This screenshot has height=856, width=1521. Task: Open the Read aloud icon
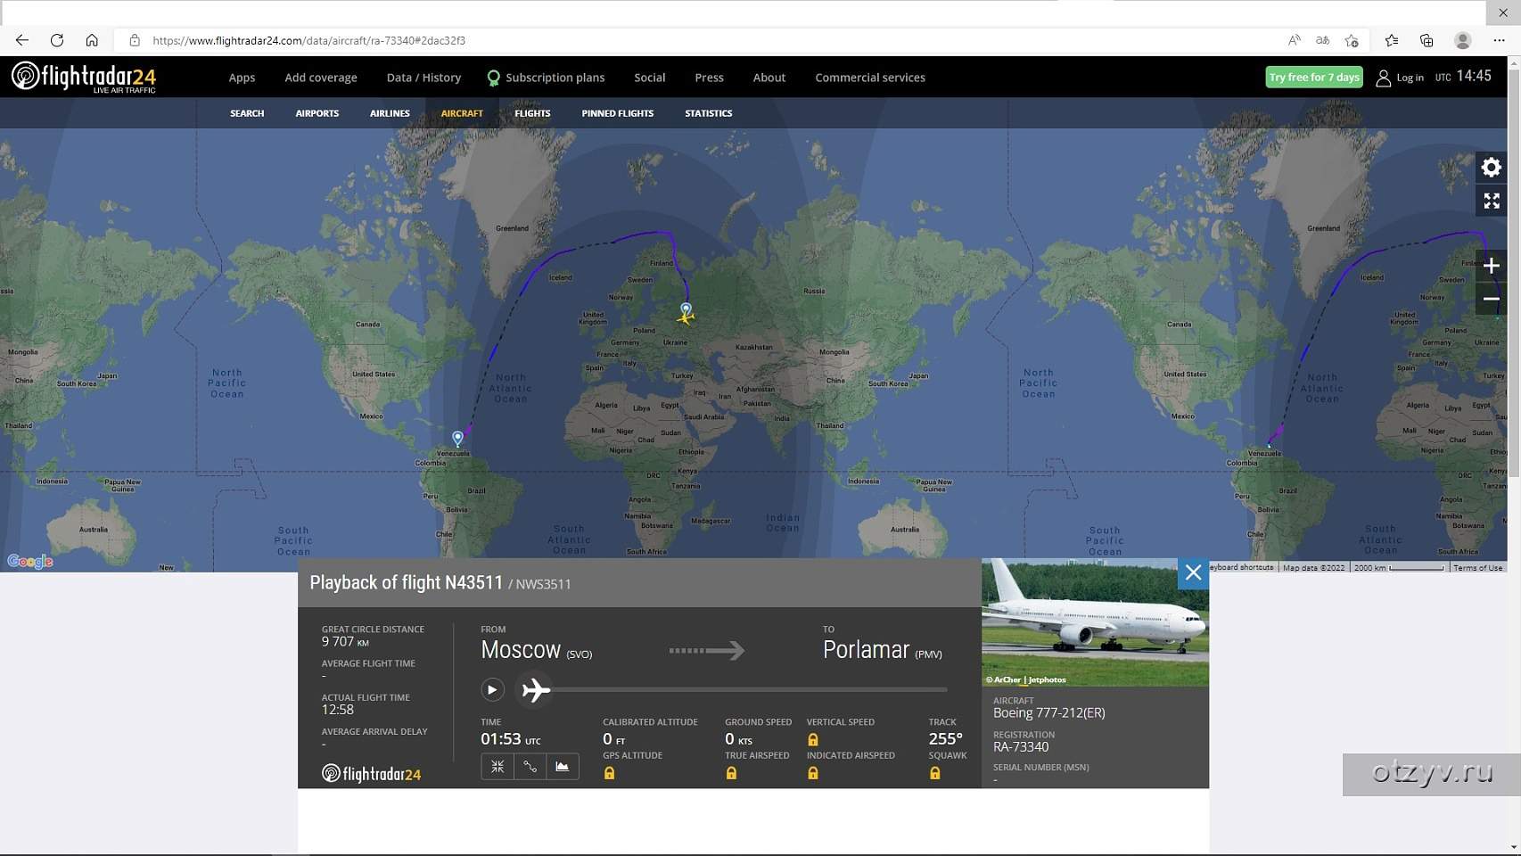click(1295, 40)
